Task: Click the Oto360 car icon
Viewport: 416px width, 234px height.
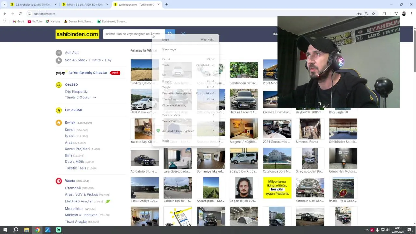Action: click(58, 85)
